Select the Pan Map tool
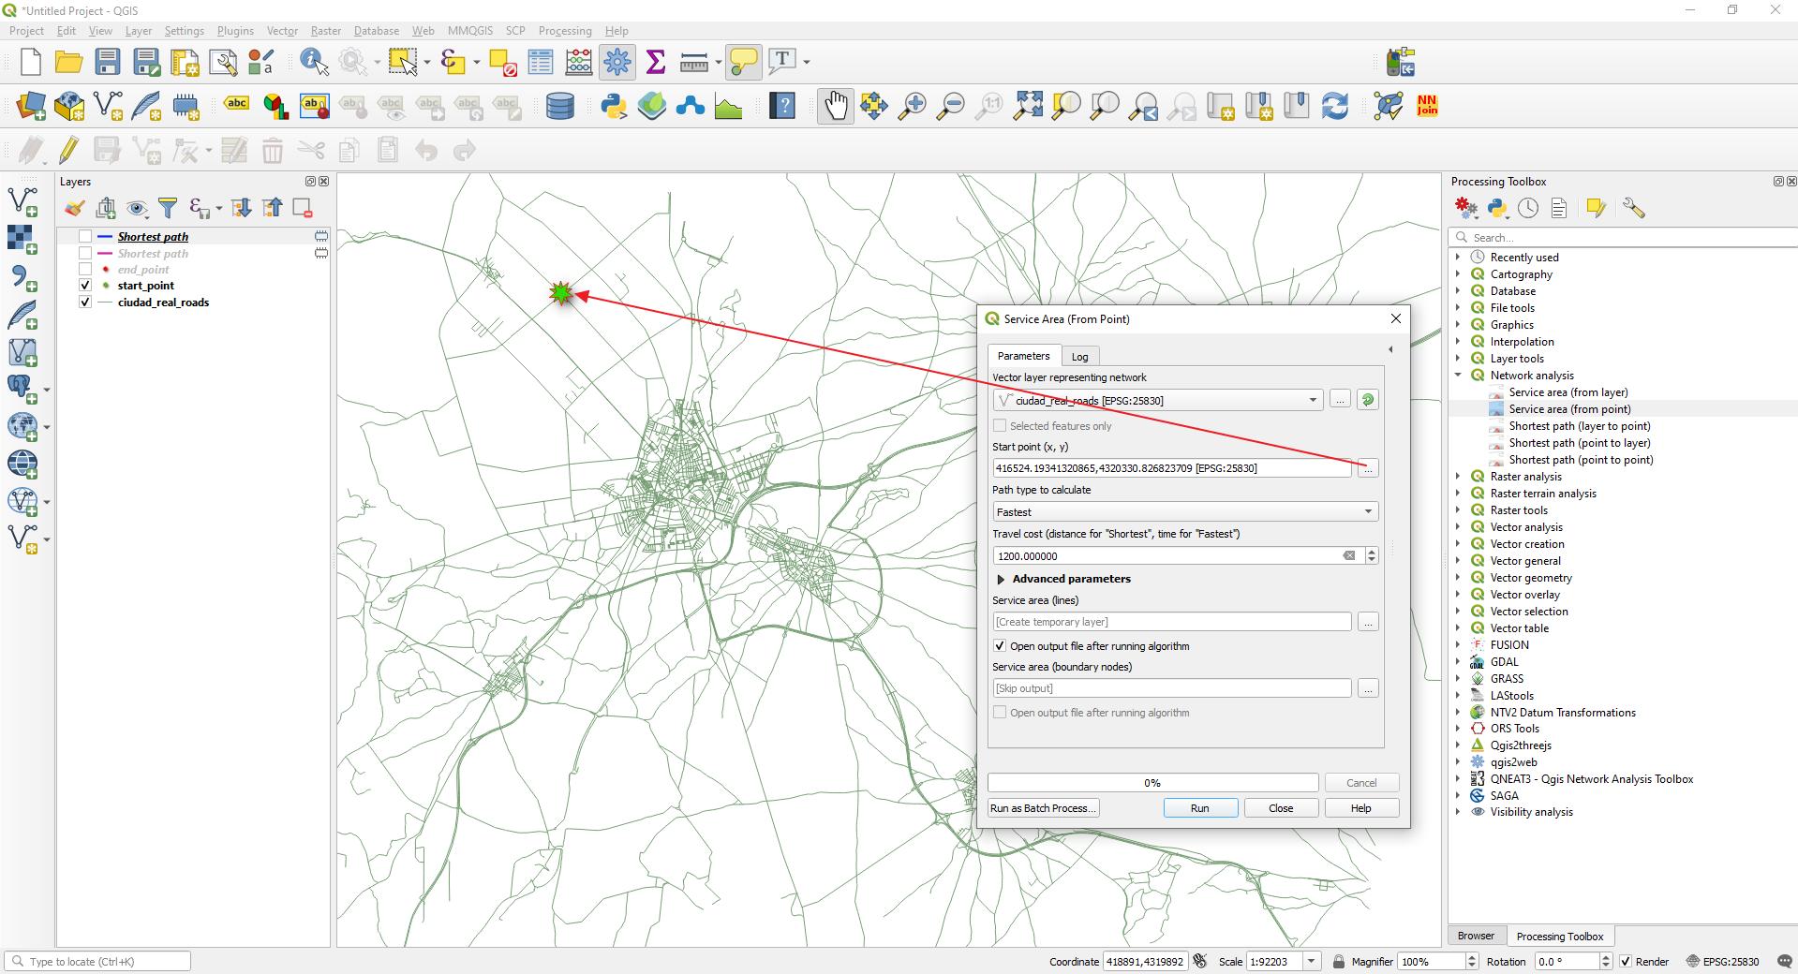This screenshot has height=974, width=1798. (x=835, y=106)
